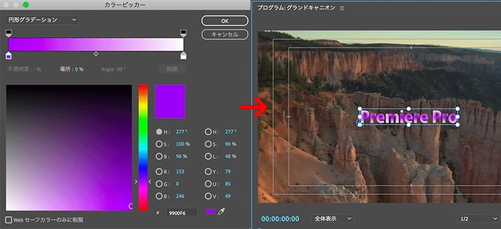Click the hex color field 9900F6
501x229 pixels.
point(181,212)
